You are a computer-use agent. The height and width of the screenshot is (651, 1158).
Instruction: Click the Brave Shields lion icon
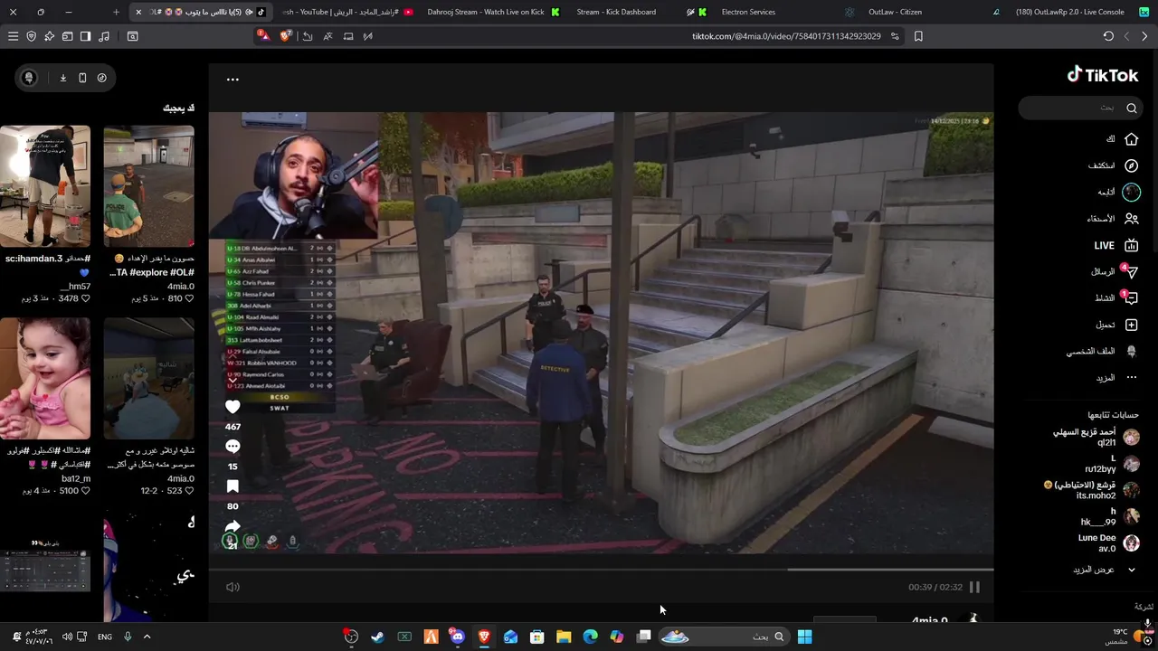point(287,36)
